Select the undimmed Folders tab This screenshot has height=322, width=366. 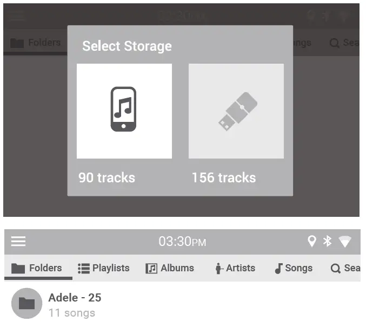[x=37, y=268]
